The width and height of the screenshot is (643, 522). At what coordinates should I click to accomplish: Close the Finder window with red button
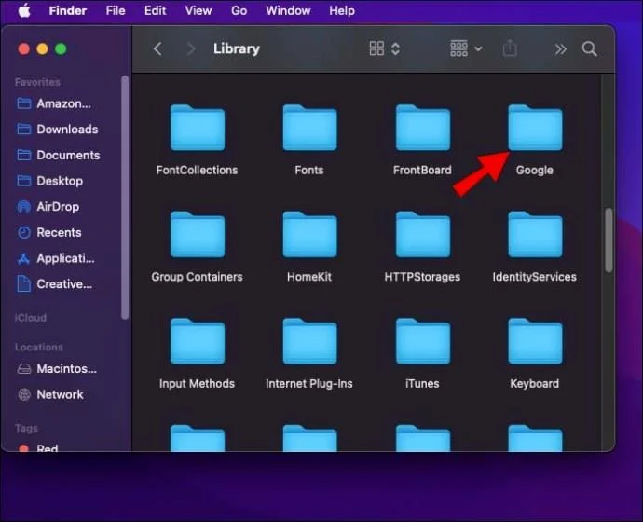click(x=24, y=49)
